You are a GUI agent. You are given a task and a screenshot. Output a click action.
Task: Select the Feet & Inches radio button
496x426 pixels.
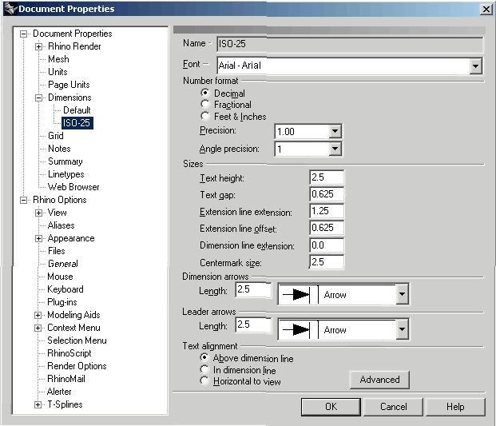coord(206,117)
